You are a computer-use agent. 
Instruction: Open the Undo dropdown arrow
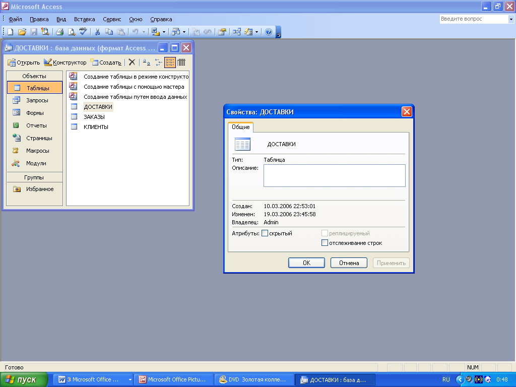coord(144,32)
